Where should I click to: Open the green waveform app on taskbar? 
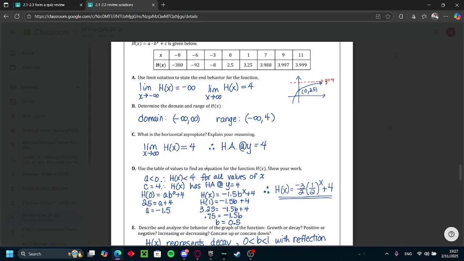[x=224, y=254]
